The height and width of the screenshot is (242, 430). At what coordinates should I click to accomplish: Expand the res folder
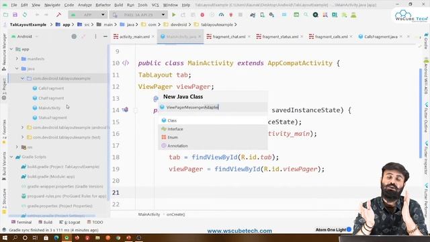(x=17, y=147)
